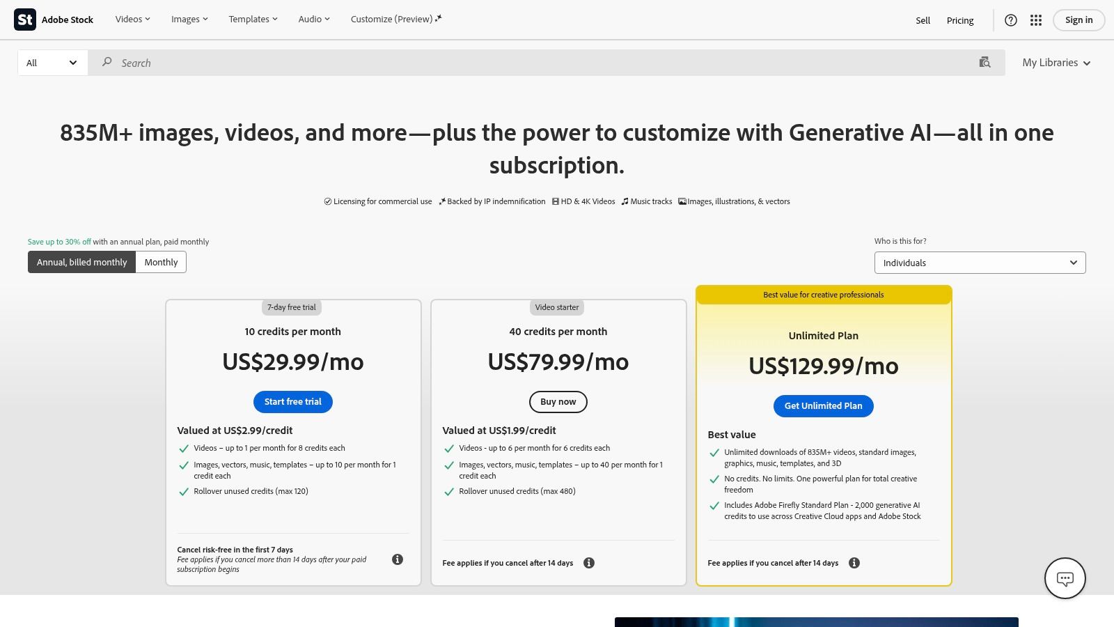Open the Adobe apps grid icon
The image size is (1114, 627).
point(1036,20)
